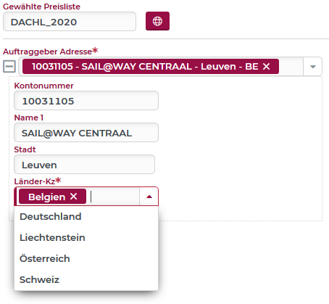This screenshot has width=329, height=304.
Task: Select Deutschland from the country list
Action: coord(86,216)
